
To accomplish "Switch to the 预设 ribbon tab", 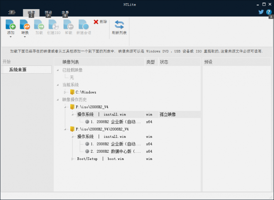I will (x=48, y=13).
